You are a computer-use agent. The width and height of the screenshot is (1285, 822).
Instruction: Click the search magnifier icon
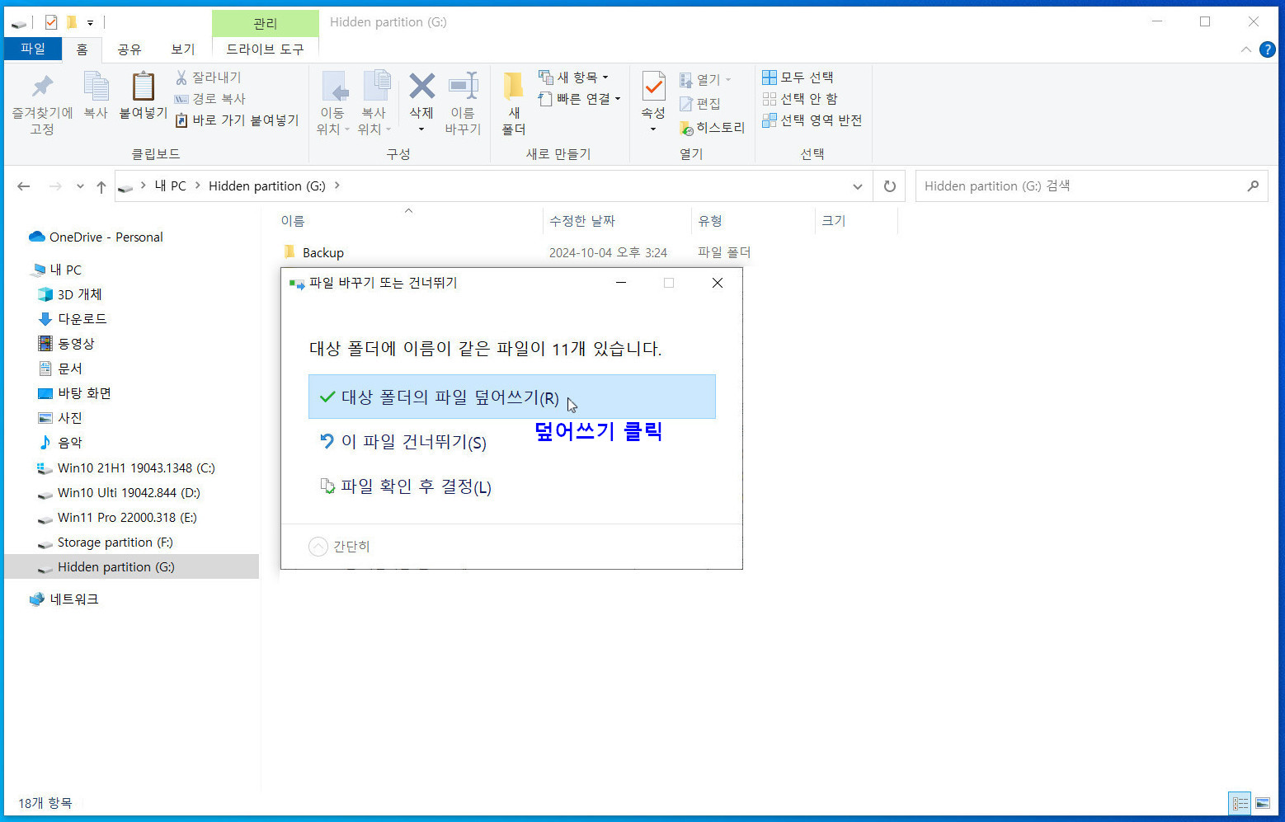click(1253, 186)
